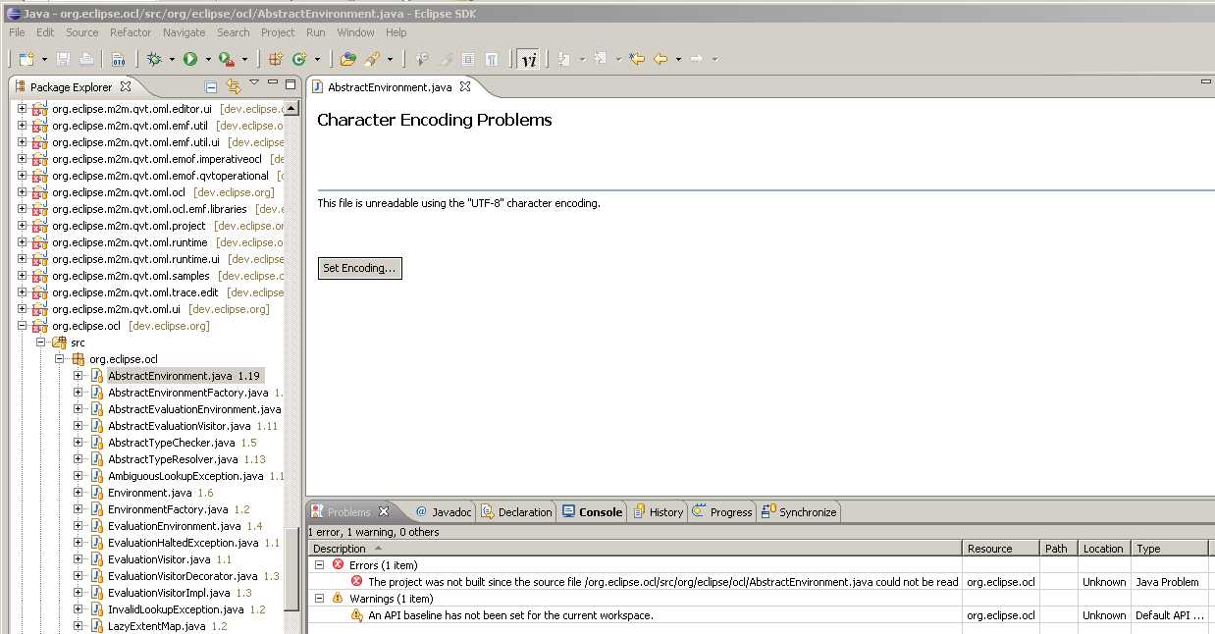Click the Set Encoding... button

click(359, 268)
